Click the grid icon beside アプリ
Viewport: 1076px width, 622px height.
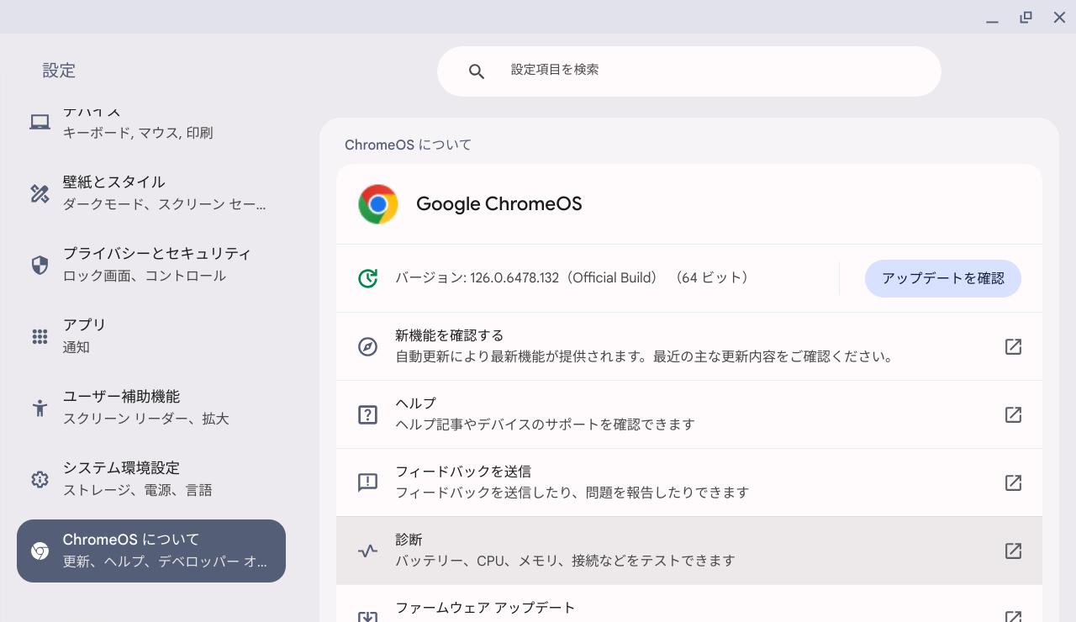(39, 335)
